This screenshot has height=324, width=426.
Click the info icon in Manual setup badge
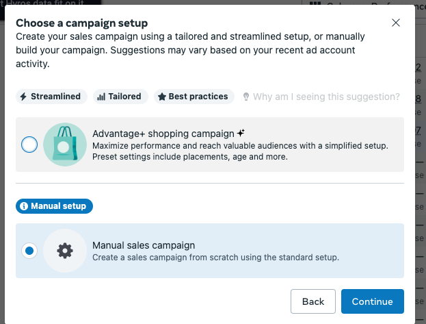tap(24, 206)
